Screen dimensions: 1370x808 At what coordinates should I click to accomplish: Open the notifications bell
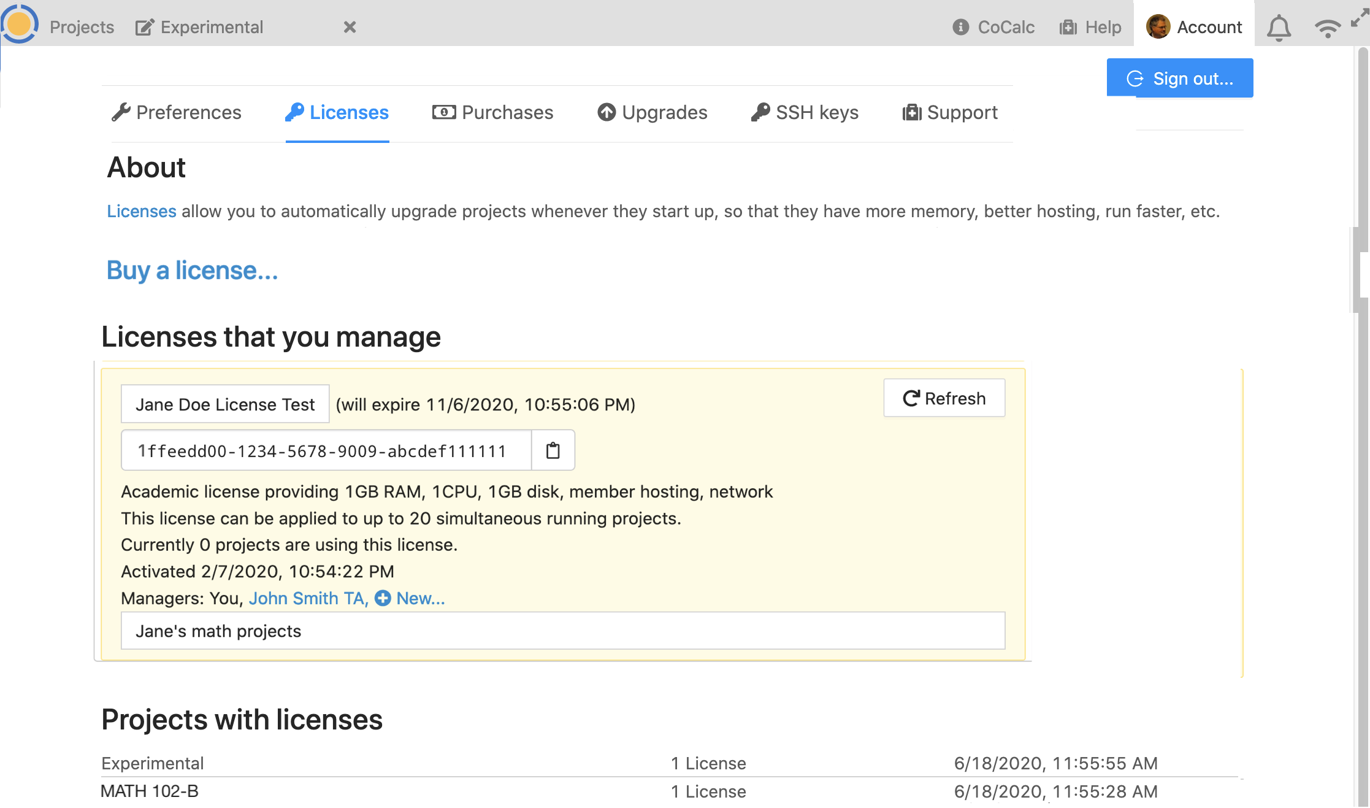click(1279, 28)
